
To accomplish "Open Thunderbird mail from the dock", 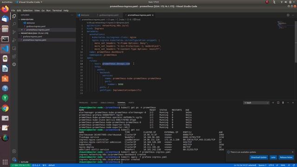I will pos(5,19).
